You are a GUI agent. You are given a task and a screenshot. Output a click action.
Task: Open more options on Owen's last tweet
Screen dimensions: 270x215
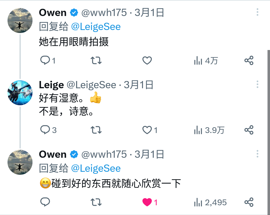(257, 154)
